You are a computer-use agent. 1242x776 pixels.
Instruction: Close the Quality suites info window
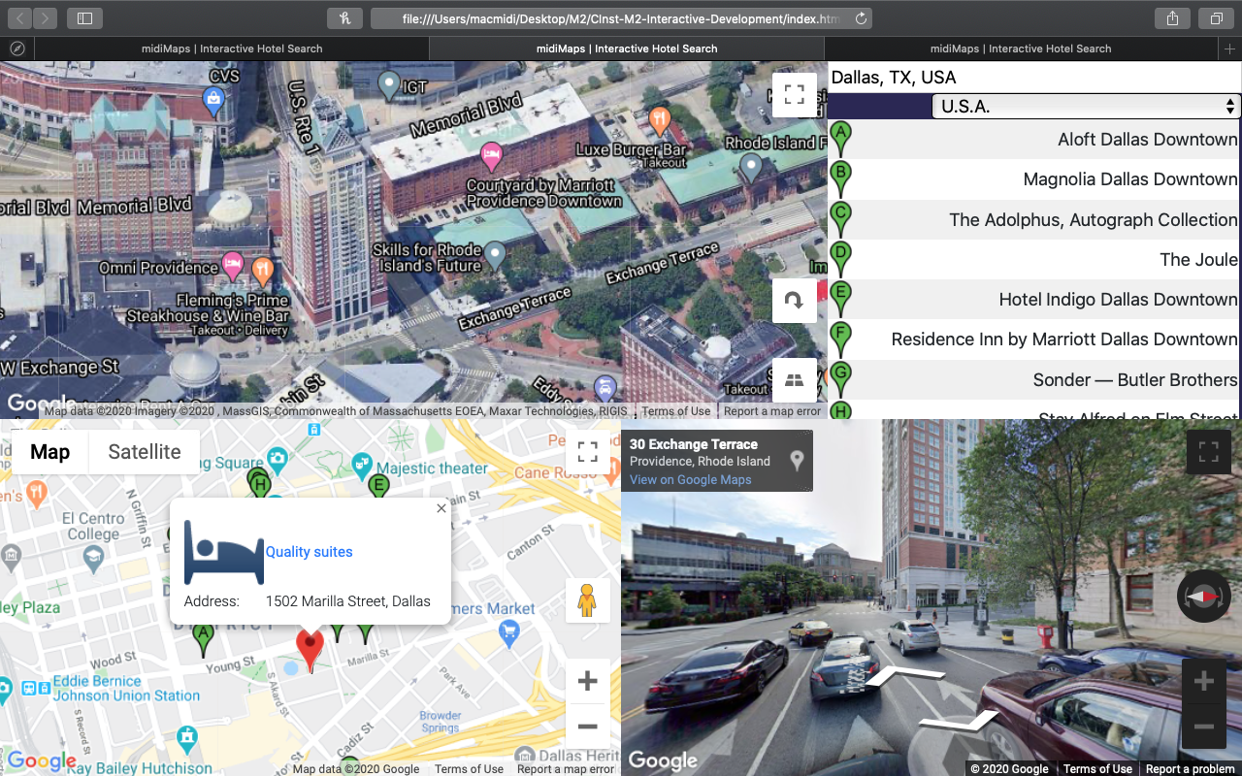point(441,508)
